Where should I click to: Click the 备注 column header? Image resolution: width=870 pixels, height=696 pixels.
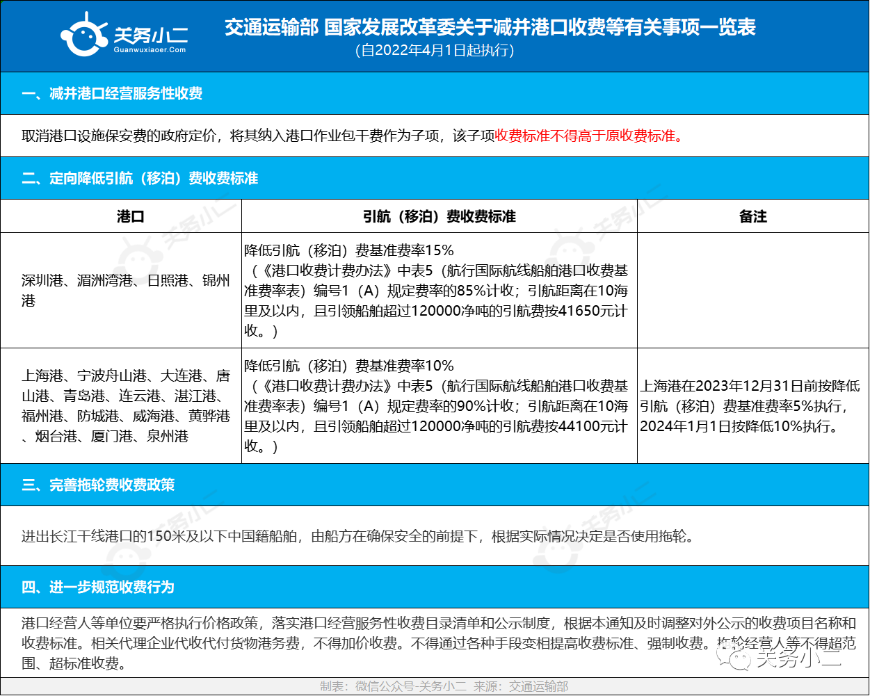coord(753,216)
